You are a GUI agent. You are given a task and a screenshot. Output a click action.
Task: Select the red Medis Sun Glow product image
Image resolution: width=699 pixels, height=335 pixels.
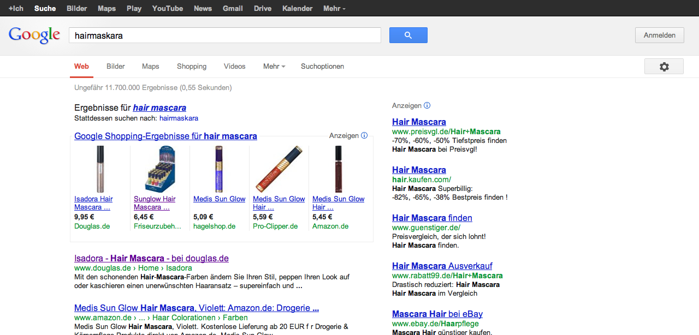pyautogui.click(x=279, y=169)
